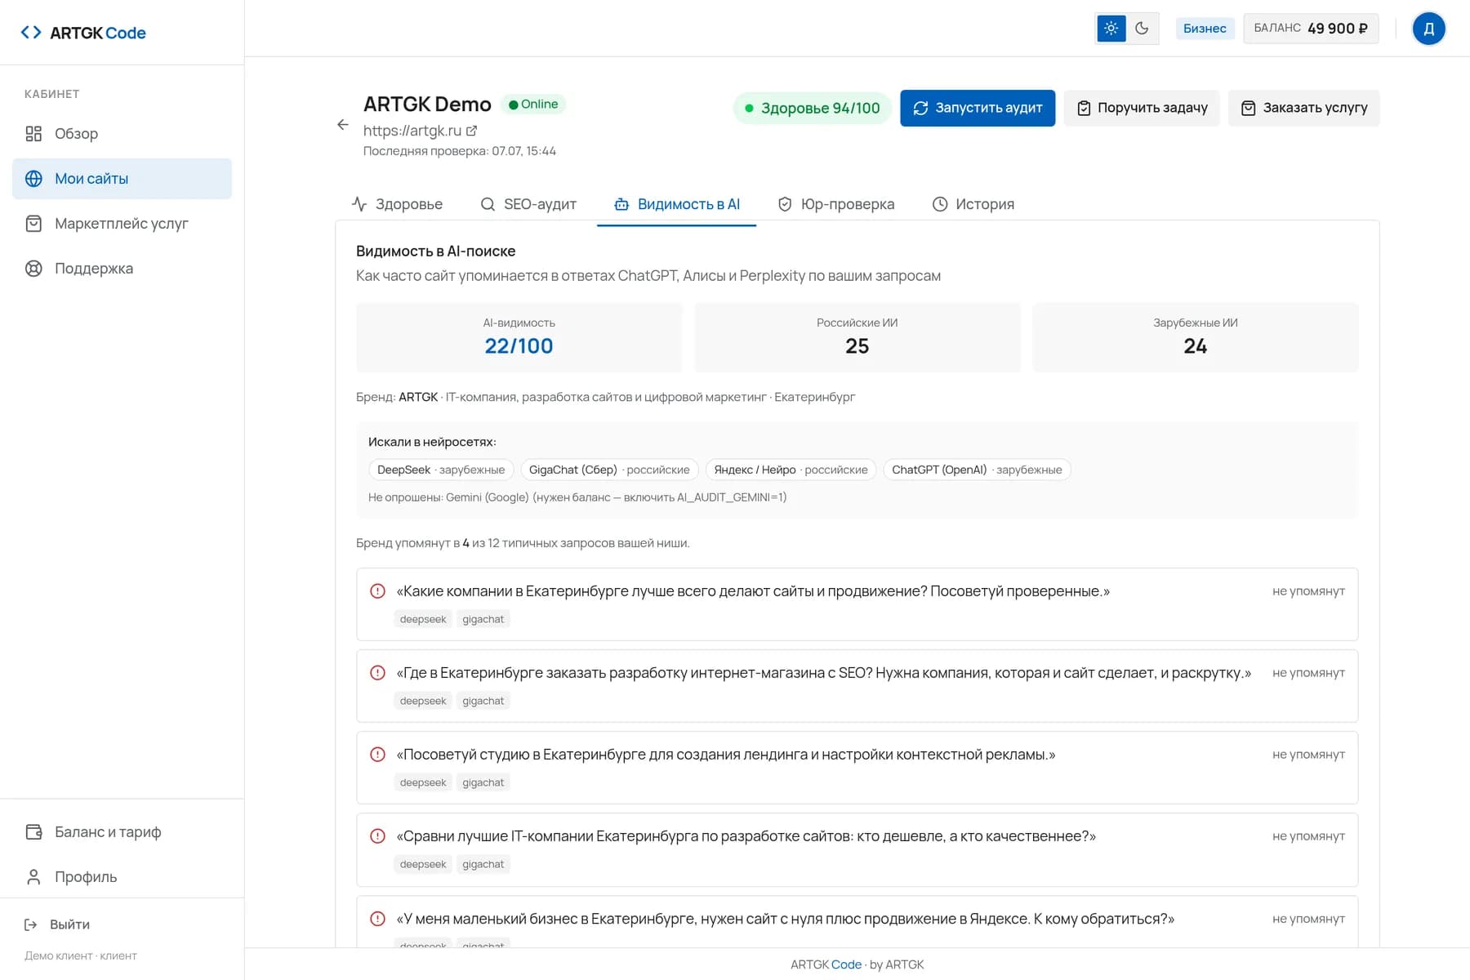Click the refresh icon in Запустить аудит
1470x980 pixels.
tap(920, 108)
